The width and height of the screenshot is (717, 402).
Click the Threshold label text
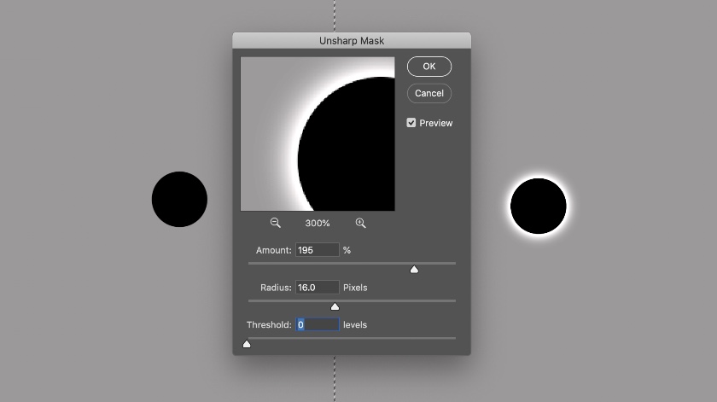click(x=269, y=325)
